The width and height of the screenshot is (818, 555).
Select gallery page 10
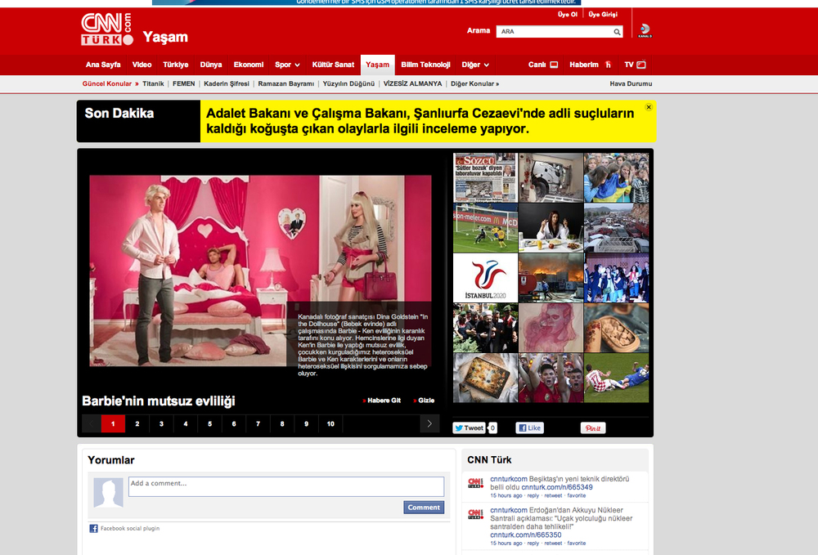pos(330,423)
